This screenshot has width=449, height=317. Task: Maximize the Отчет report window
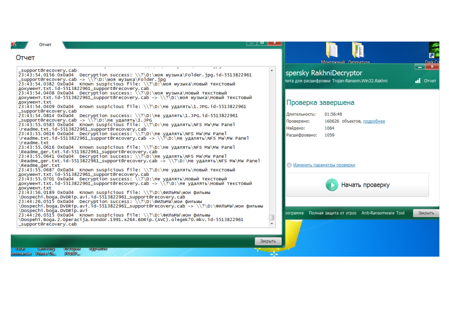(x=262, y=43)
